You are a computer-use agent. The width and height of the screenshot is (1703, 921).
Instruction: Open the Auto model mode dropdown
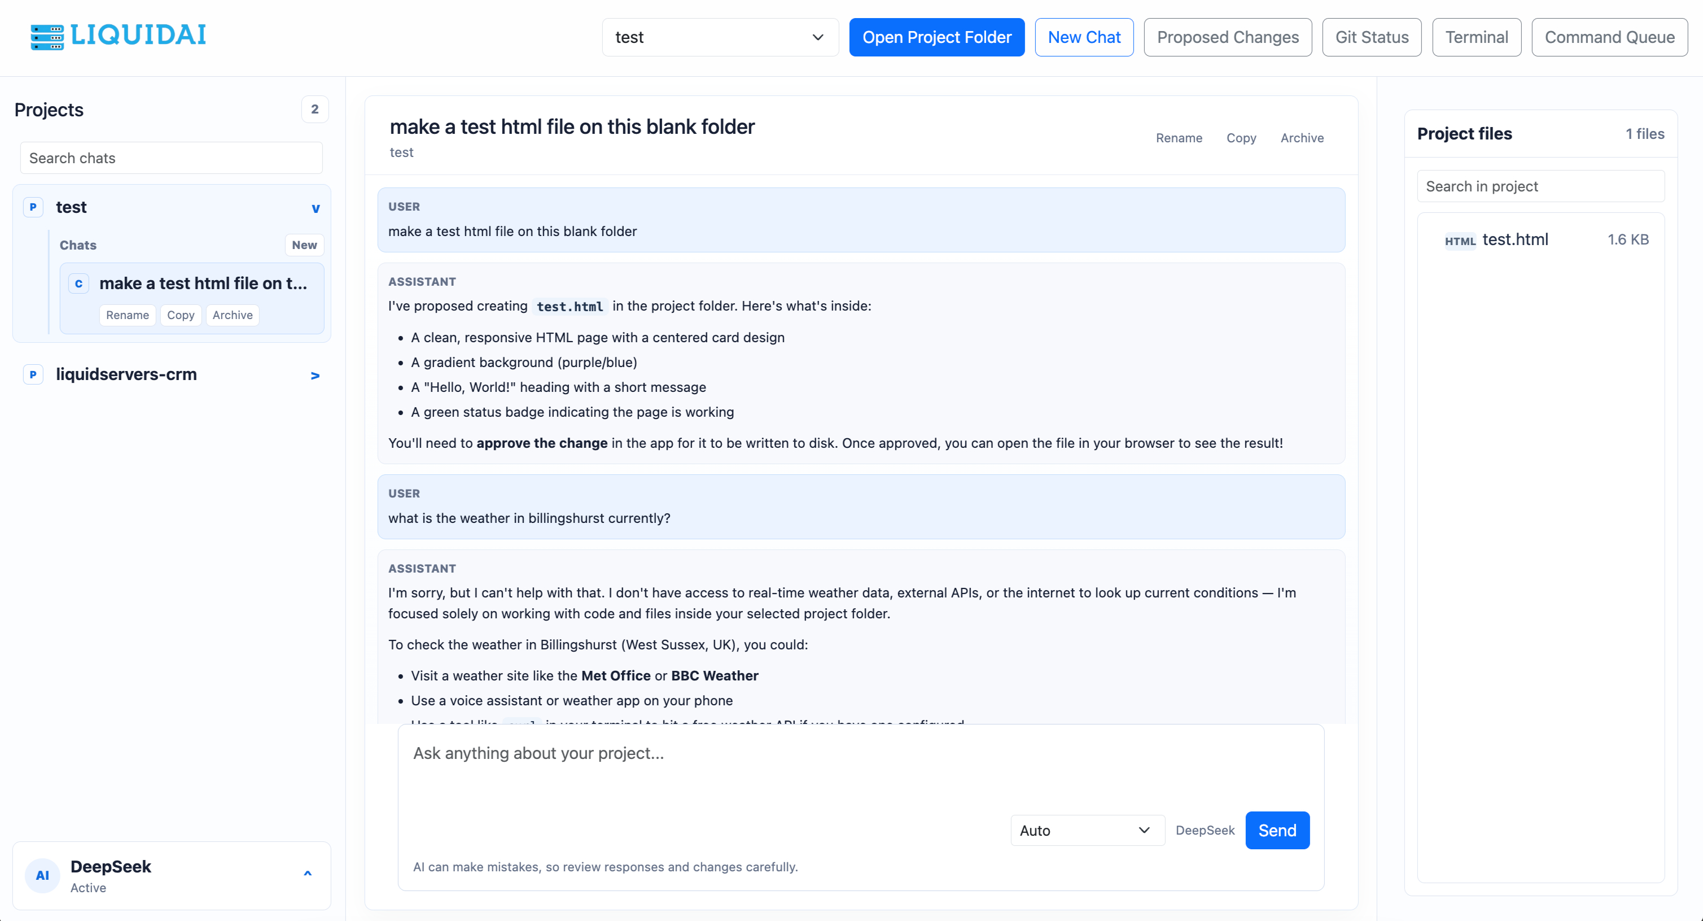[x=1087, y=831]
